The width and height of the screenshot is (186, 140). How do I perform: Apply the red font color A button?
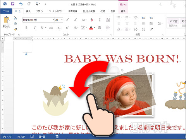[91, 28]
